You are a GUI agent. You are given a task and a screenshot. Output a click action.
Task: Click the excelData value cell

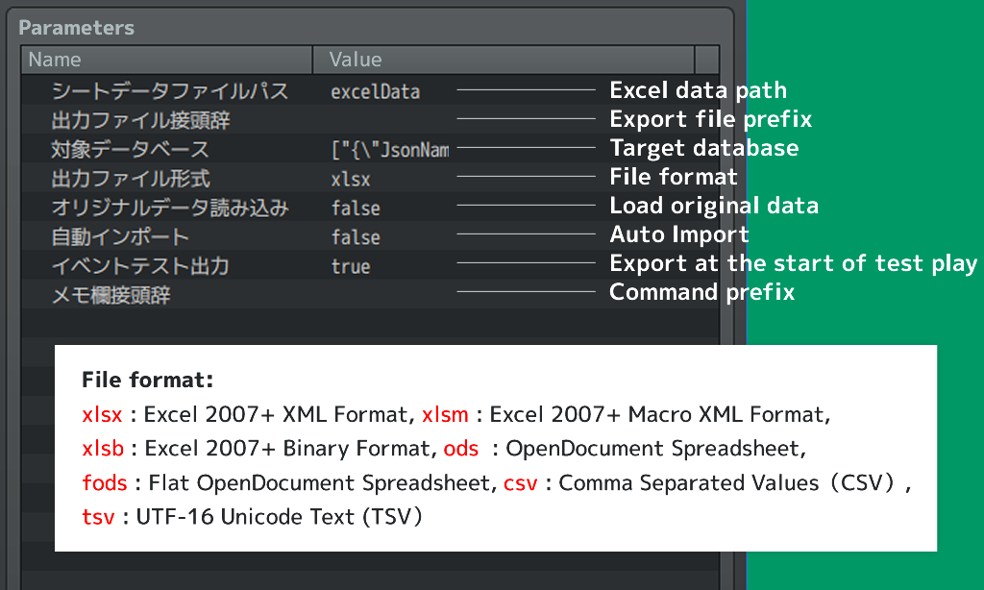click(x=376, y=91)
